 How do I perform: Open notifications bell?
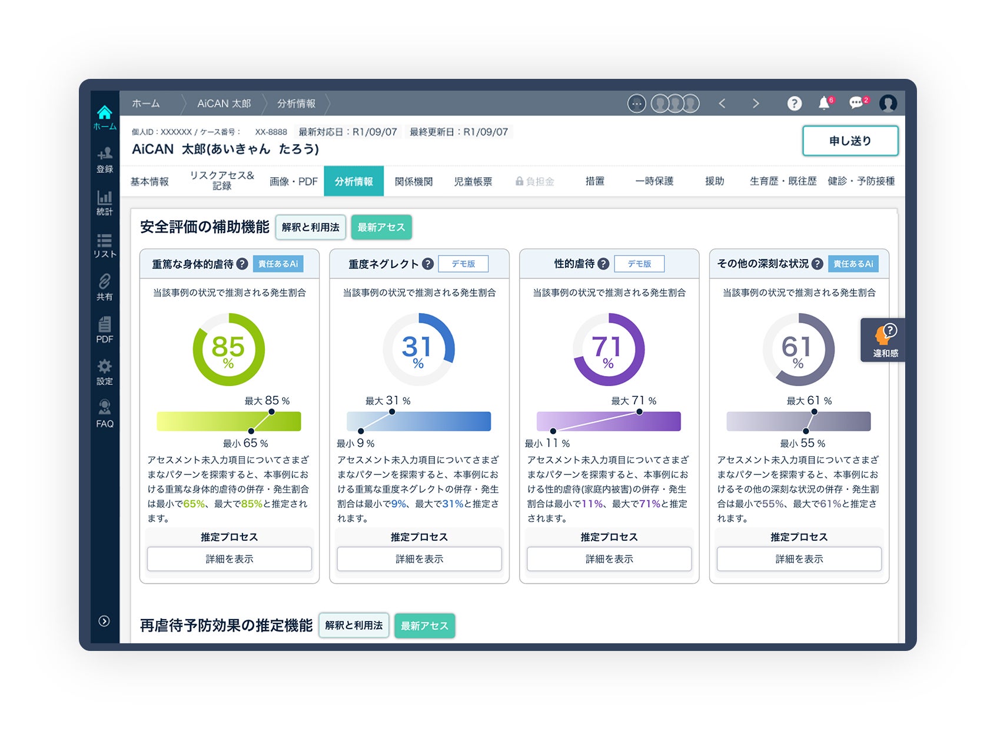click(x=825, y=103)
